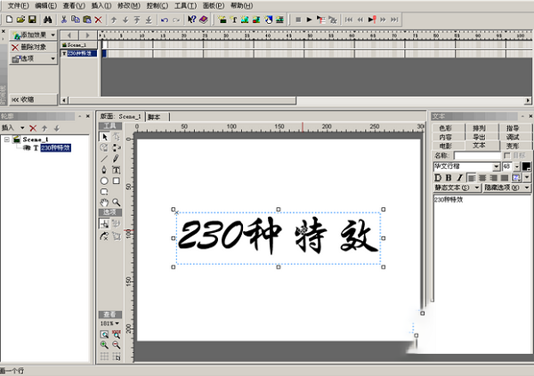Set text alignment to right
Screen dimensions: 534x376
[493, 178]
